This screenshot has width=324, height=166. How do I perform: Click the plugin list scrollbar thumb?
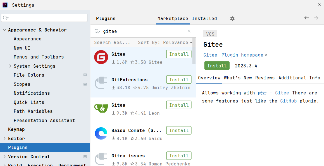pyautogui.click(x=194, y=51)
